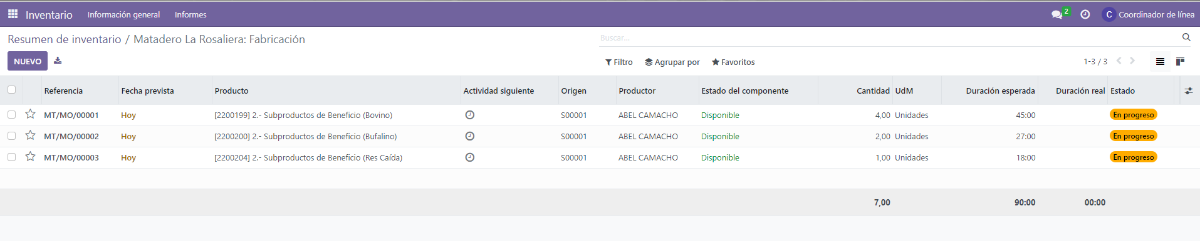Viewport: 1200px width, 241px height.
Task: Open record MT/MO/00002
Action: click(71, 136)
